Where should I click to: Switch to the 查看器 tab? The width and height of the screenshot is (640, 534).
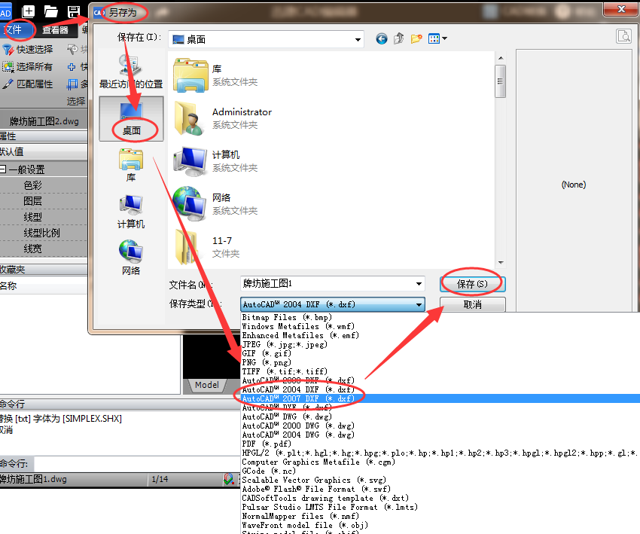point(55,30)
